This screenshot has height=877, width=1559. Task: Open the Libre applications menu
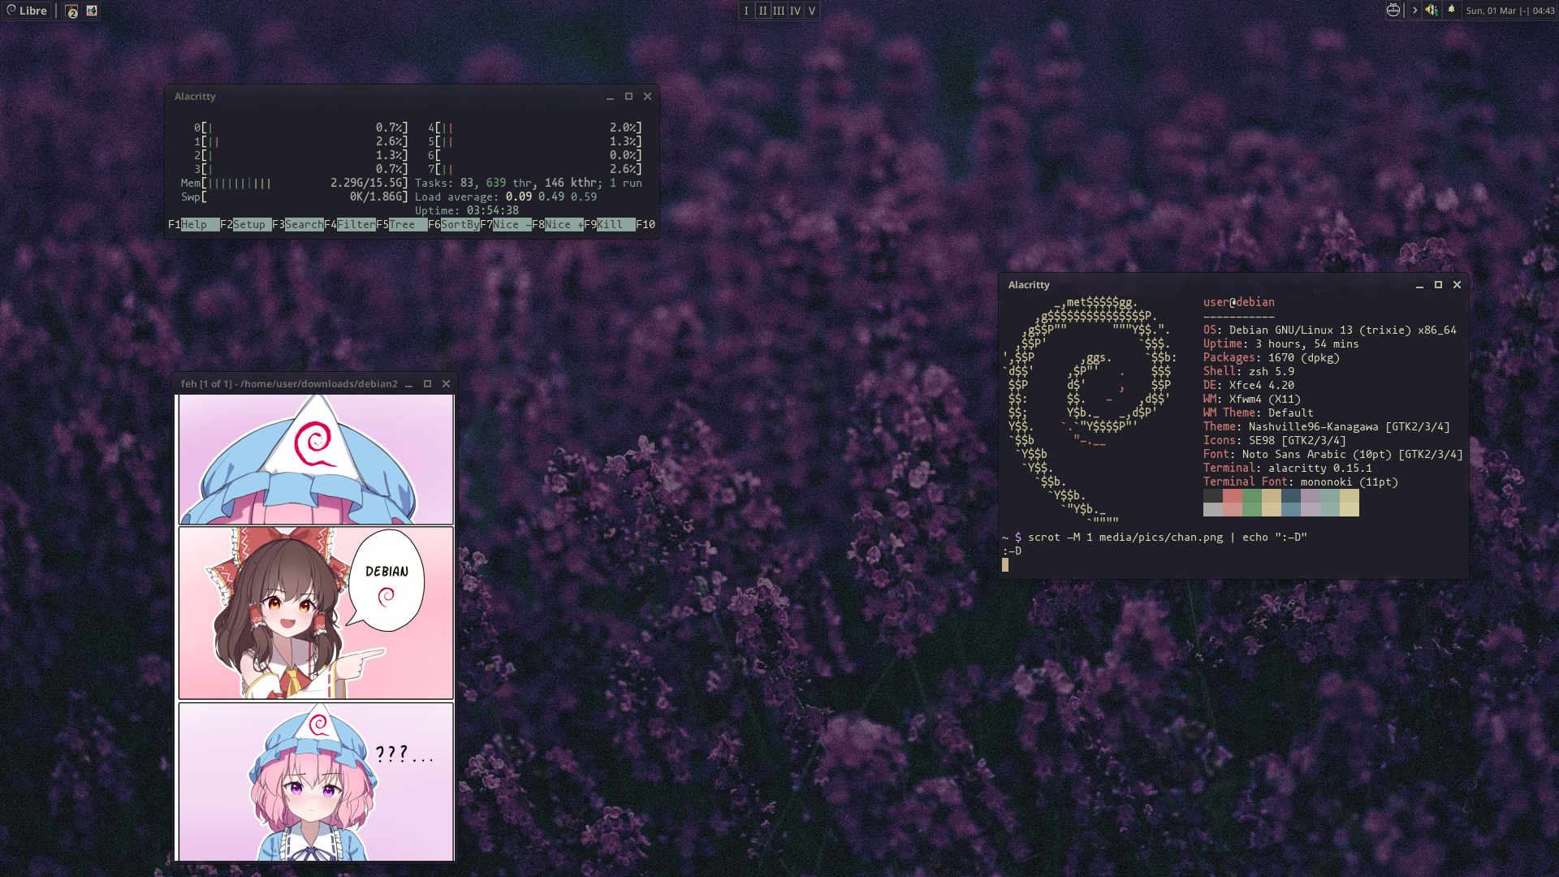[27, 11]
